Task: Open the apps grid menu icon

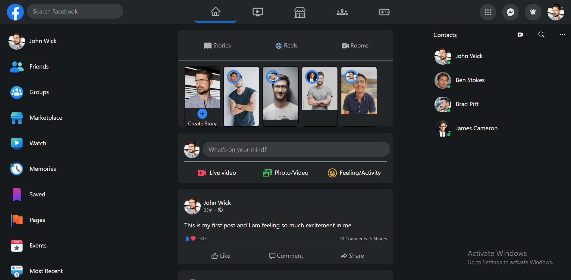Action: coord(488,12)
